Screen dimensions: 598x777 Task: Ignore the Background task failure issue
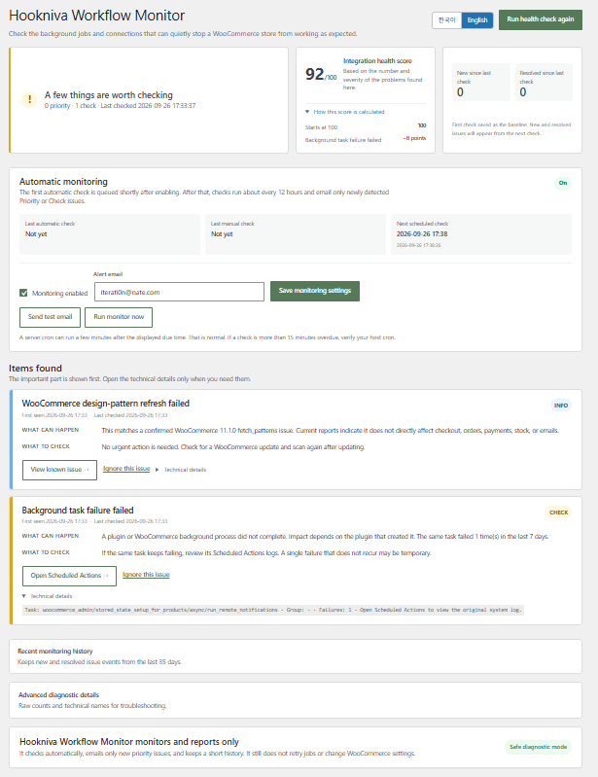point(146,575)
